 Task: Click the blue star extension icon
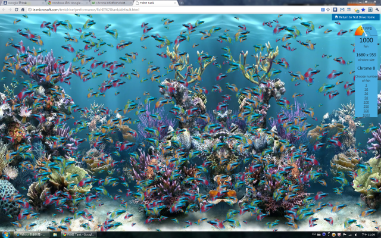363,10
